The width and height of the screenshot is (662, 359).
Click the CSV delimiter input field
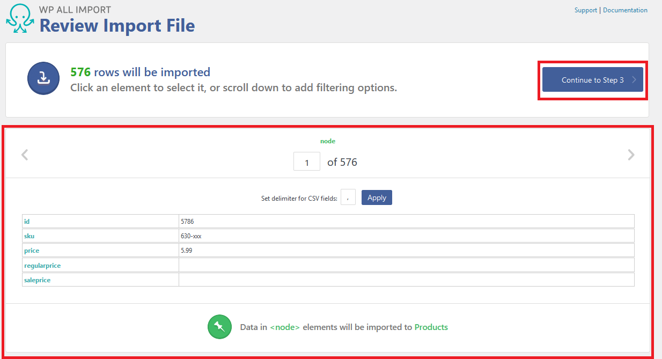click(348, 197)
